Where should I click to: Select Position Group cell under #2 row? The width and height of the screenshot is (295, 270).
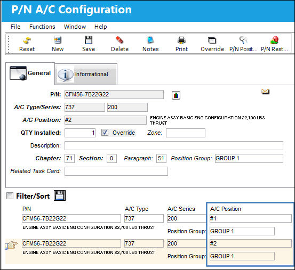[x=242, y=256]
